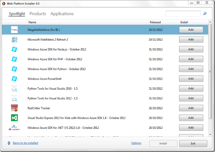Screen dimensions: 215x152
Task: Select the MageliaWebStore (for IIS) row
Action: (x=105, y=30)
